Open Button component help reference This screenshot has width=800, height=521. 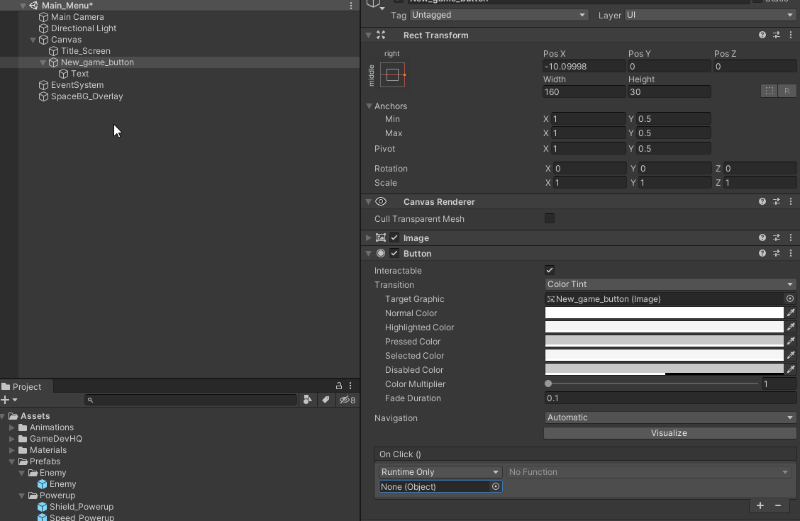click(x=762, y=253)
